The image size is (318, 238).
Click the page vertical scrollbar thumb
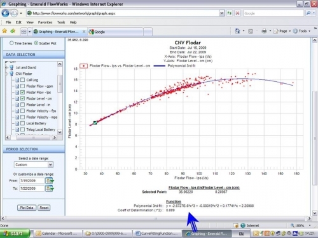pyautogui.click(x=315, y=138)
